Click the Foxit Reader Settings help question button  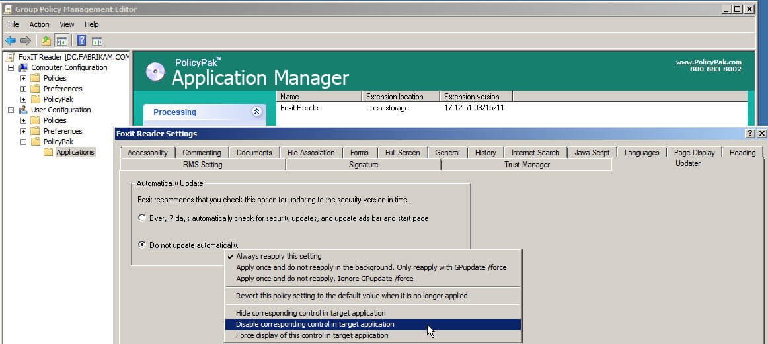[x=750, y=134]
